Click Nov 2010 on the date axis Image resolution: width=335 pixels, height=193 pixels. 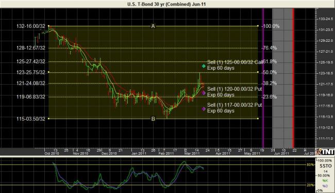tap(80, 153)
